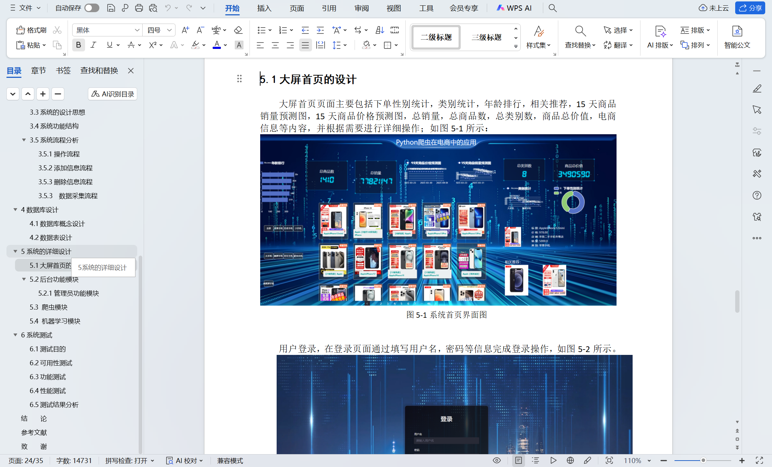Viewport: 772px width, 467px height.
Task: Align paragraph left
Action: click(x=260, y=45)
